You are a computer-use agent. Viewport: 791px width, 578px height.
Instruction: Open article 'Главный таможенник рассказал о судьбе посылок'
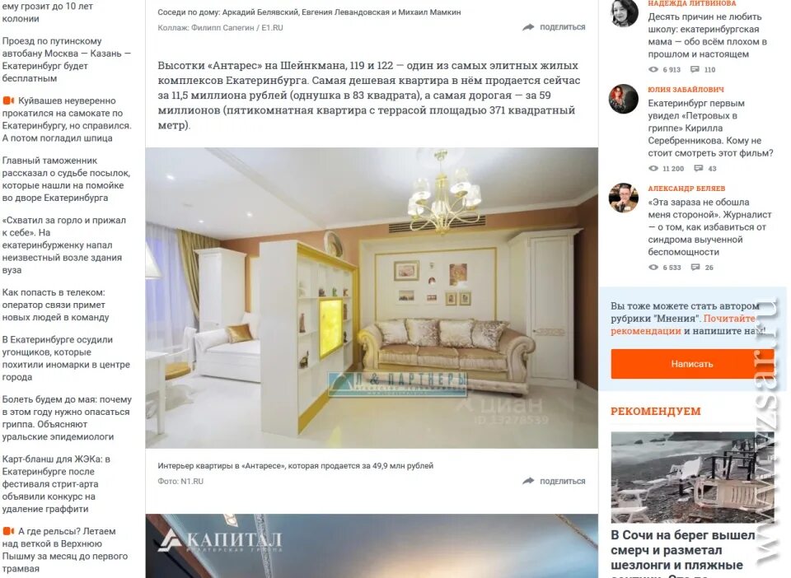click(66, 179)
